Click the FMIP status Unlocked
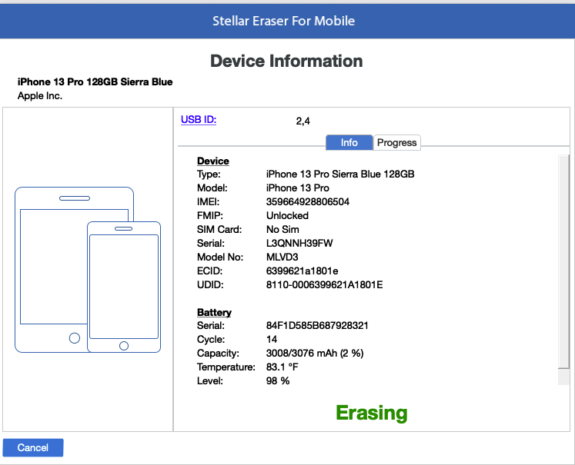Screen dimensions: 575x465 (x=287, y=216)
